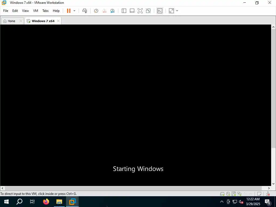This screenshot has height=207, width=276.
Task: Click the message log note icon
Action: coord(259,194)
